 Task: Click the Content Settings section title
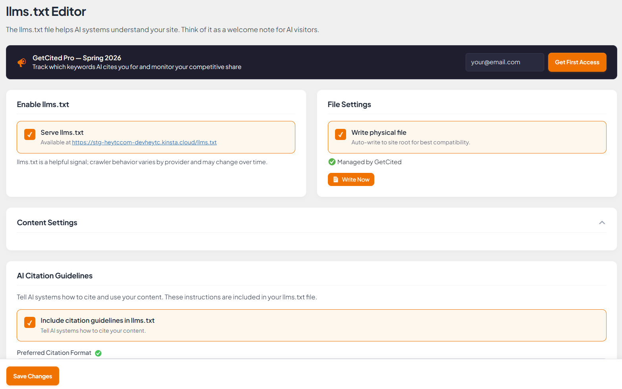click(47, 223)
